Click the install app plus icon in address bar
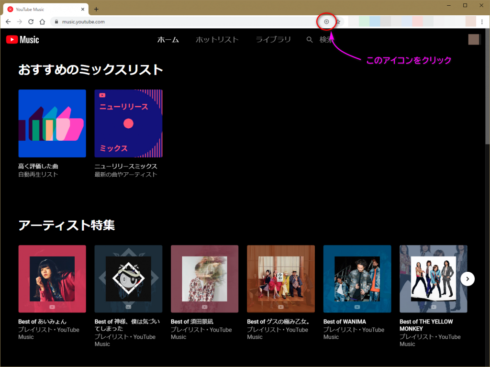Screen dimensions: 490x367 (x=326, y=22)
